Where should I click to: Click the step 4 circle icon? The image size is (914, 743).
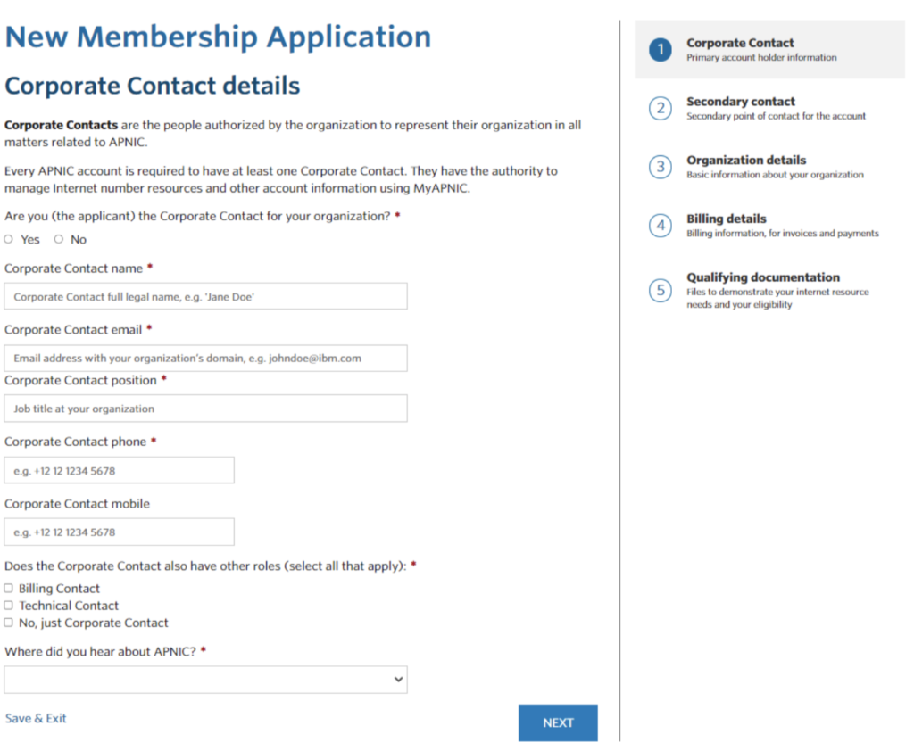[x=661, y=226]
